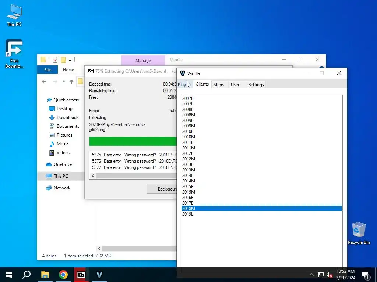Open Recycle Bin on desktop

359,233
